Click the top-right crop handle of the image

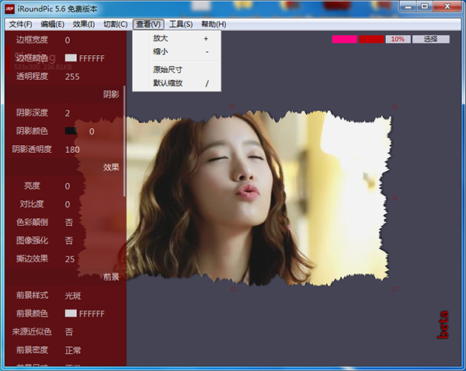coord(395,106)
